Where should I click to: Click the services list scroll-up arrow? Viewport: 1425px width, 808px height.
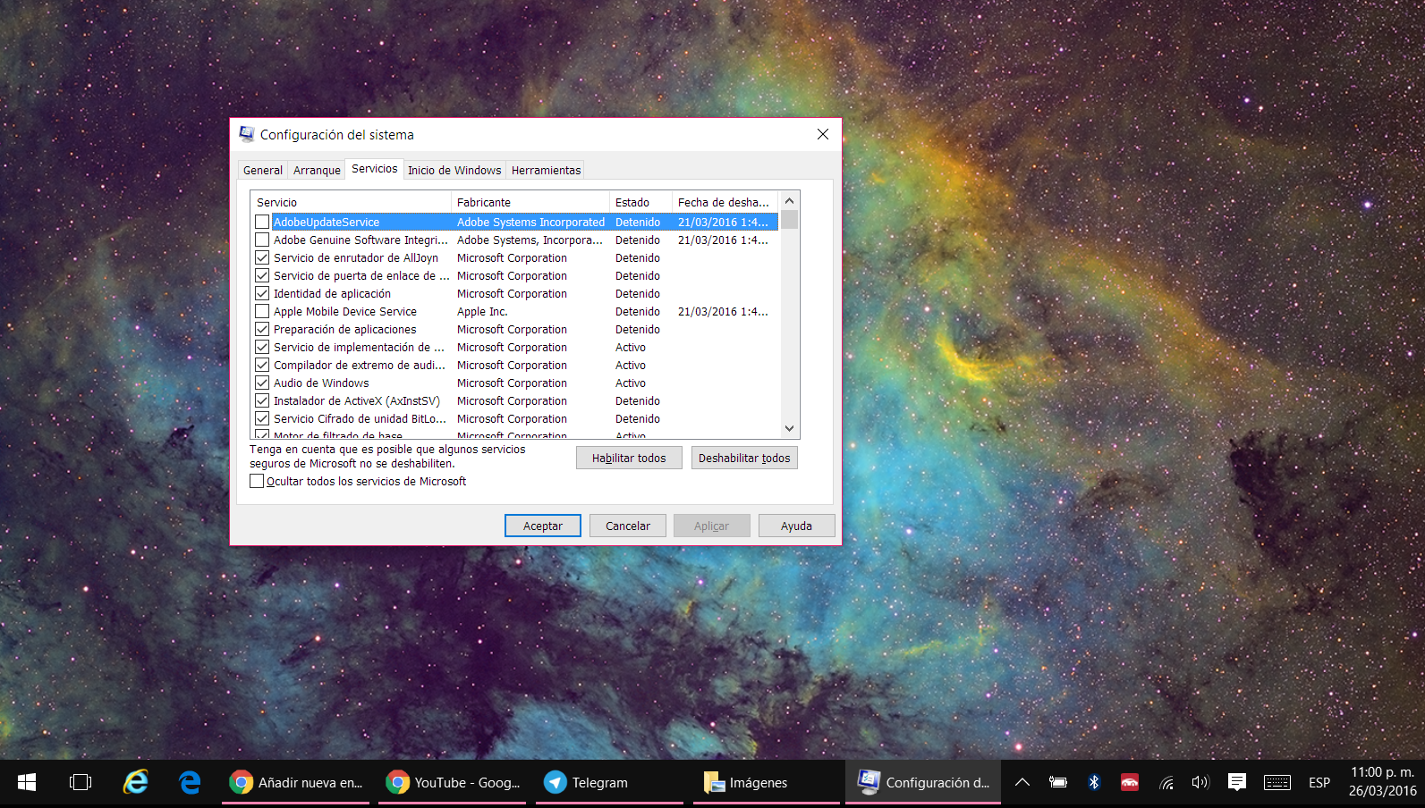point(789,201)
